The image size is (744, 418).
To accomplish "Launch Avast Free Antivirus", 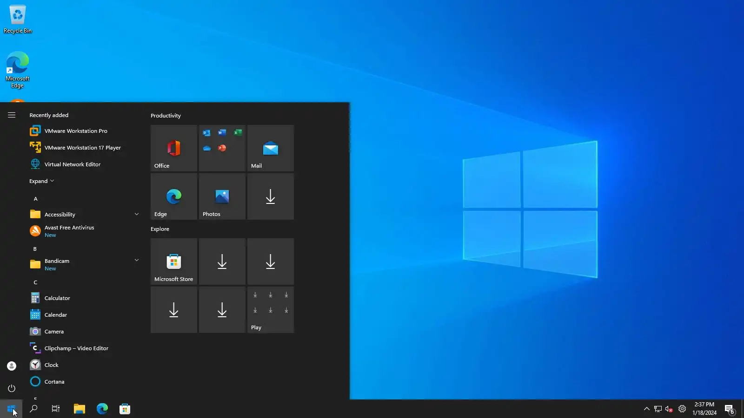I will tap(84, 231).
